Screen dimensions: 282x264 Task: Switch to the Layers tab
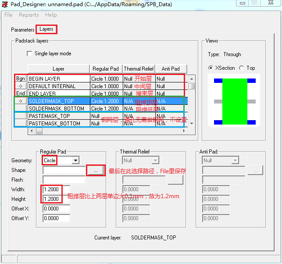point(46,29)
